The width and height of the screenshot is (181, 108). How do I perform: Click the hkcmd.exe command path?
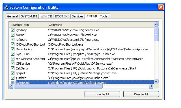[72, 35]
